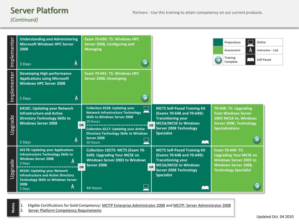Viewport: 299px width, 224px height.
Task: Click 3 Days on the Understanding HPC tile
Action: [x=25, y=64]
